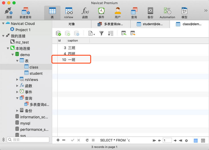This screenshot has width=209, height=150.
Task: Click the rollback transaction database icon
Action: point(77,33)
